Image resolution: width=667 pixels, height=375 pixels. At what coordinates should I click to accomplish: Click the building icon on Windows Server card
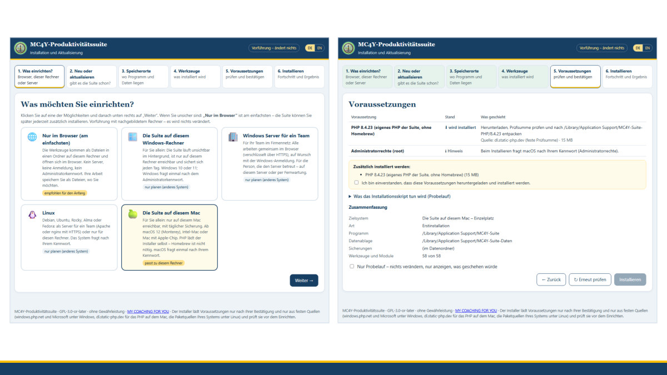233,137
